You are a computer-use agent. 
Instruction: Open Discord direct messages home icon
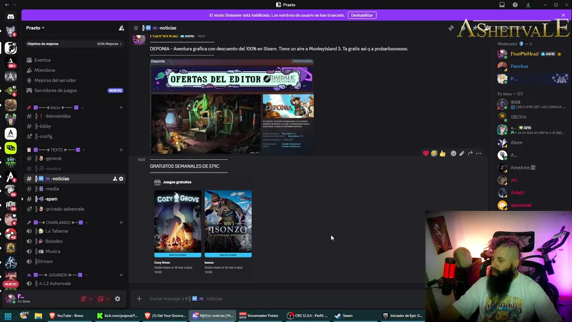click(11, 17)
